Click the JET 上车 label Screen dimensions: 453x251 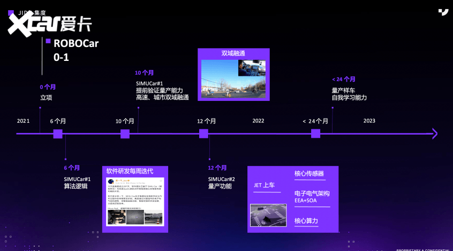pyautogui.click(x=264, y=185)
